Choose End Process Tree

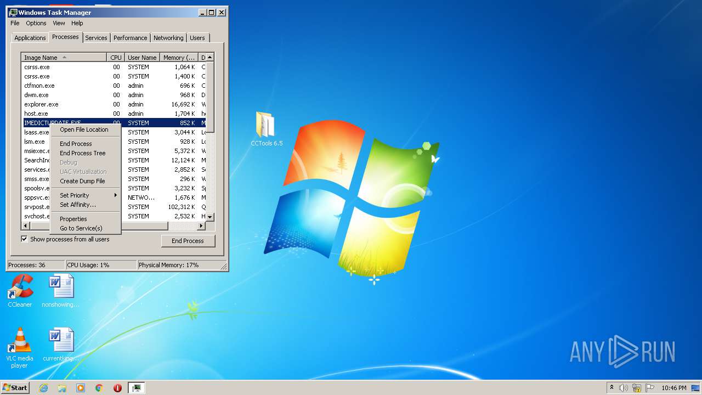[x=85, y=153]
